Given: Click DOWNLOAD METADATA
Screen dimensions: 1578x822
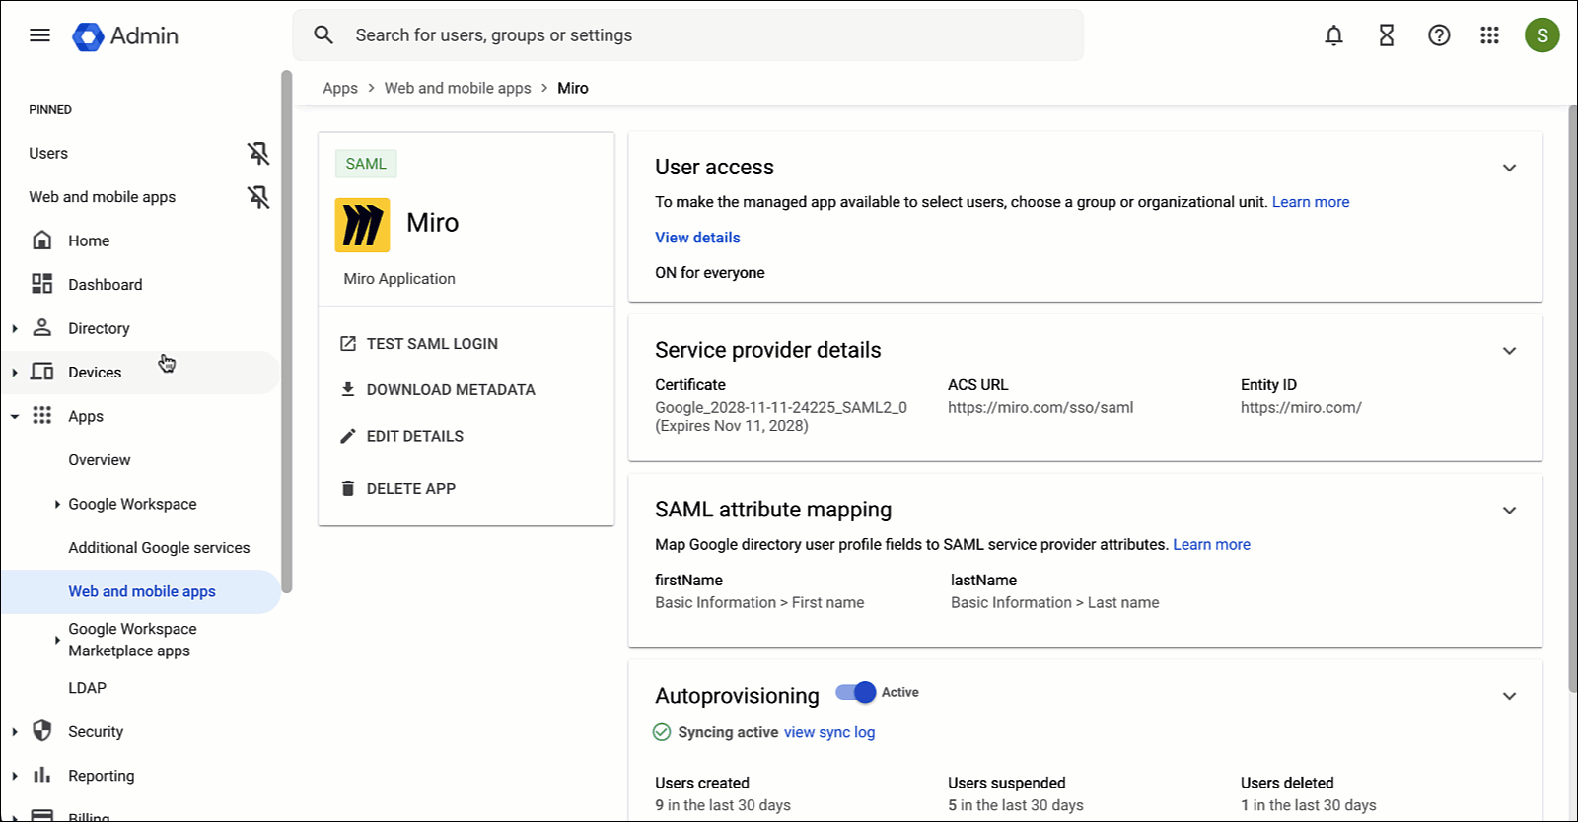Looking at the screenshot, I should [451, 389].
